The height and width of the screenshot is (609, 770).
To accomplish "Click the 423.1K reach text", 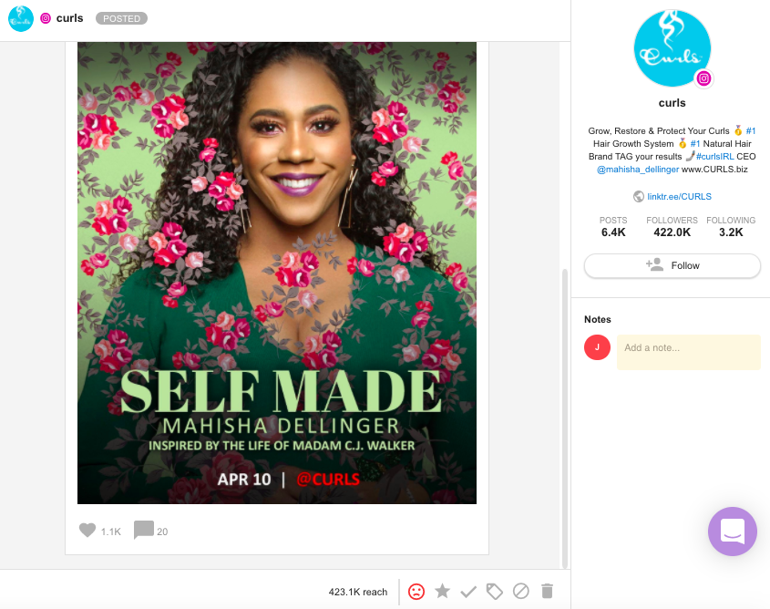I will [x=358, y=592].
